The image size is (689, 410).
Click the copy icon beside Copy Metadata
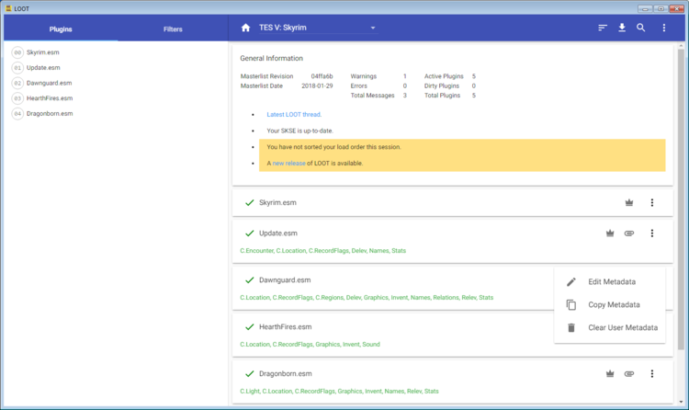point(571,305)
